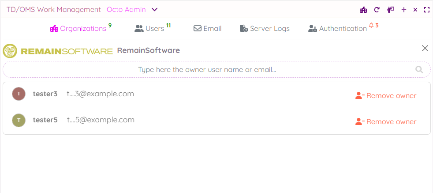This screenshot has height=193, width=433.
Task: Click the Remain Software logo
Action: click(x=58, y=51)
